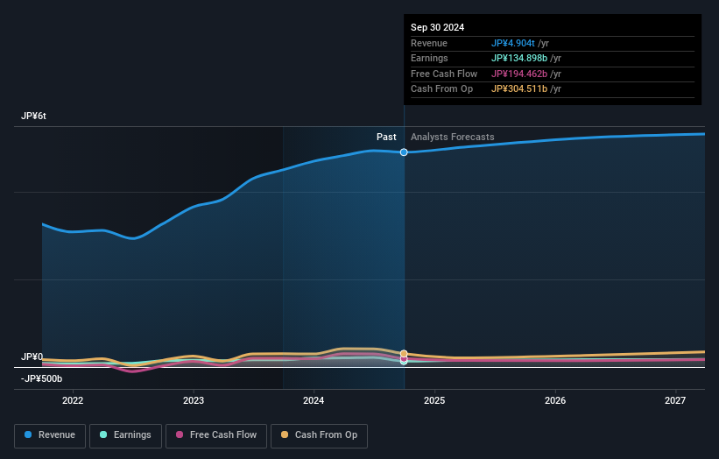Click the Past label
The width and height of the screenshot is (719, 459).
[x=386, y=137]
